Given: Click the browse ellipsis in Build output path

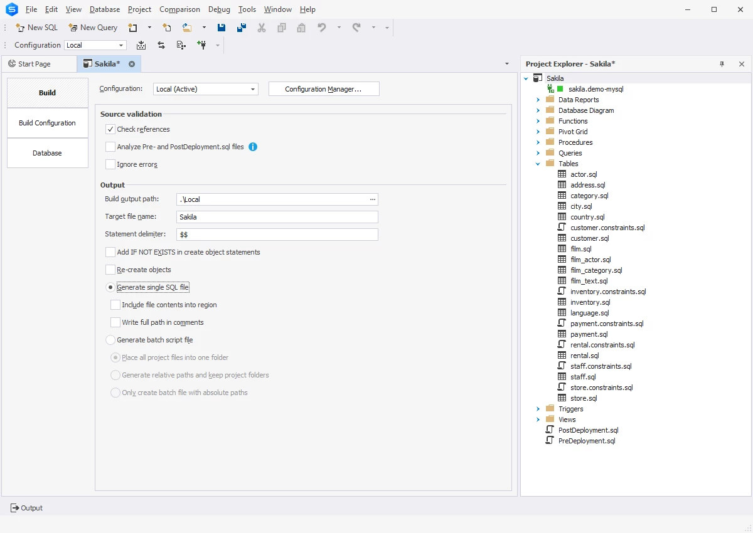Looking at the screenshot, I should (373, 199).
